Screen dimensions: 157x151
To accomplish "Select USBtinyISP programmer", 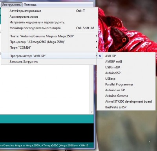I will click(126, 67).
